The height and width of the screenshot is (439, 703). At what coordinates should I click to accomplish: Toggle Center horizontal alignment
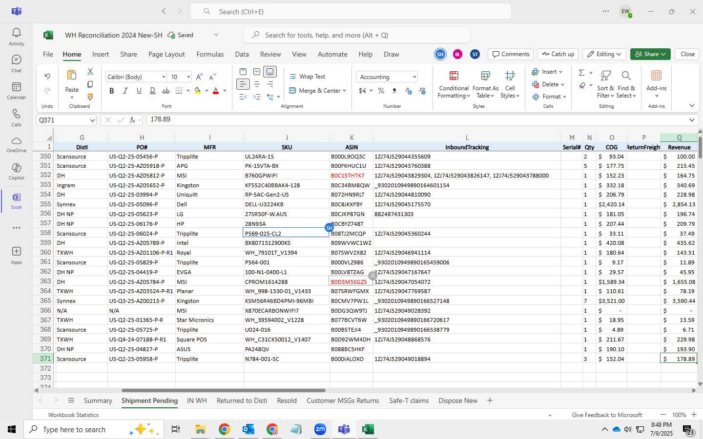256,84
